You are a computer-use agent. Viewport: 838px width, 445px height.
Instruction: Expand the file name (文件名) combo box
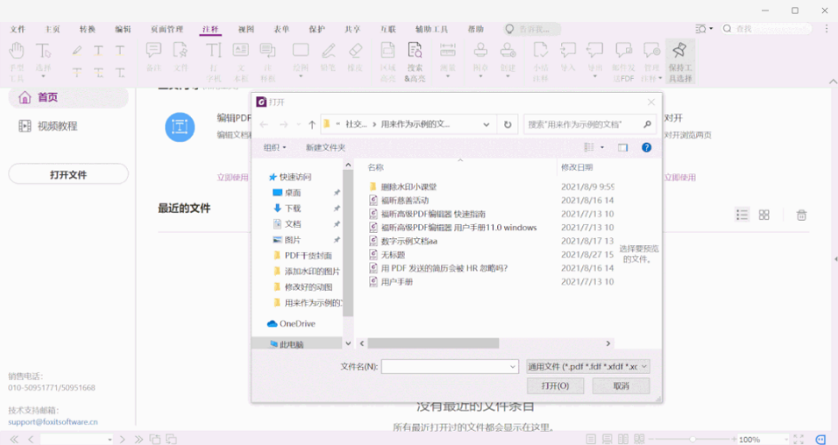[512, 366]
